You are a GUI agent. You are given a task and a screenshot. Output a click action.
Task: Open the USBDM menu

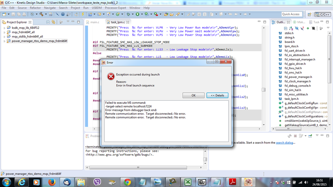[97, 8]
